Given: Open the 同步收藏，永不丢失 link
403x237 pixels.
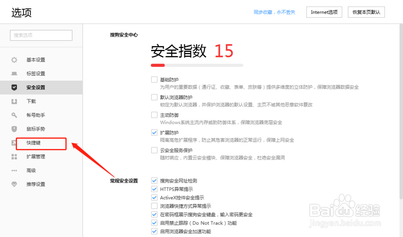Looking at the screenshot, I should point(274,12).
